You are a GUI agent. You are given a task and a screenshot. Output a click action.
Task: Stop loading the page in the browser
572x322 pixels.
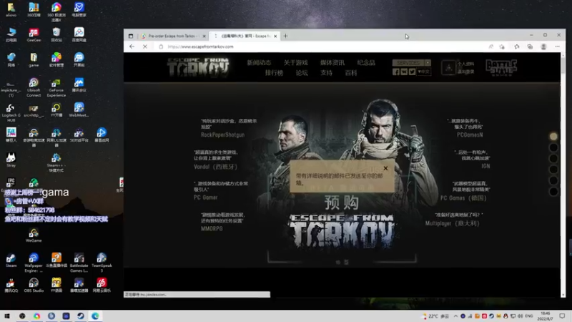pos(145,47)
